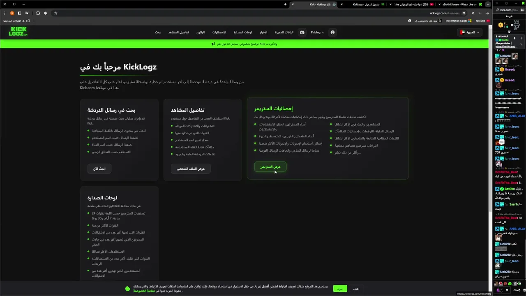Click the cookie icon in the consent bar
The width and height of the screenshot is (526, 296).
(x=127, y=289)
